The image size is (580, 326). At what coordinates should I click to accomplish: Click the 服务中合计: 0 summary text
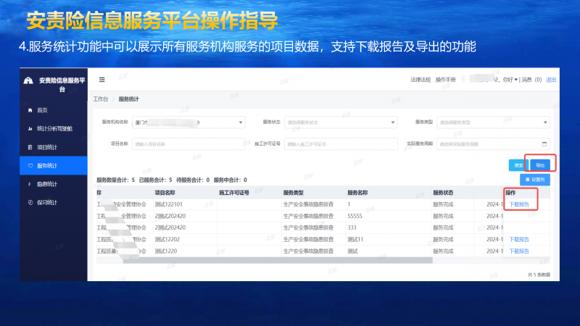tap(230, 180)
